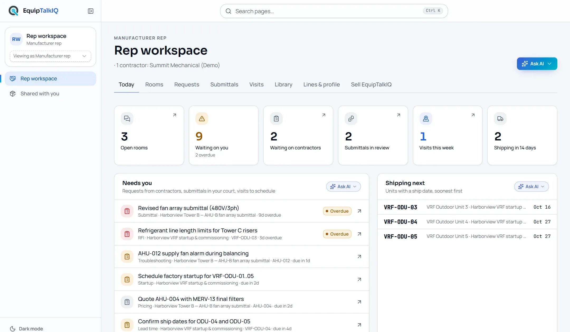570x332 pixels.
Task: Switch to the Requests tab
Action: (187, 85)
